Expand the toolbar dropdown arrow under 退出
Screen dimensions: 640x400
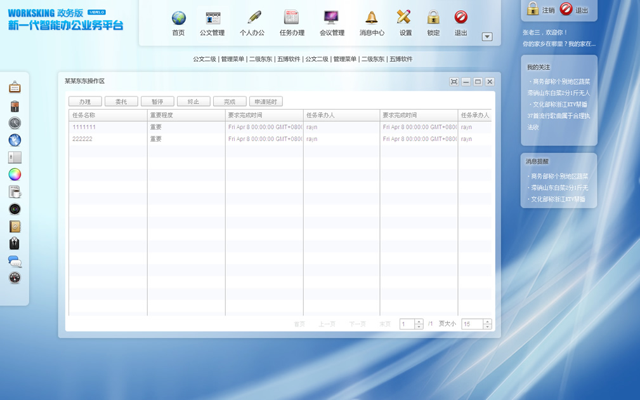coord(487,37)
